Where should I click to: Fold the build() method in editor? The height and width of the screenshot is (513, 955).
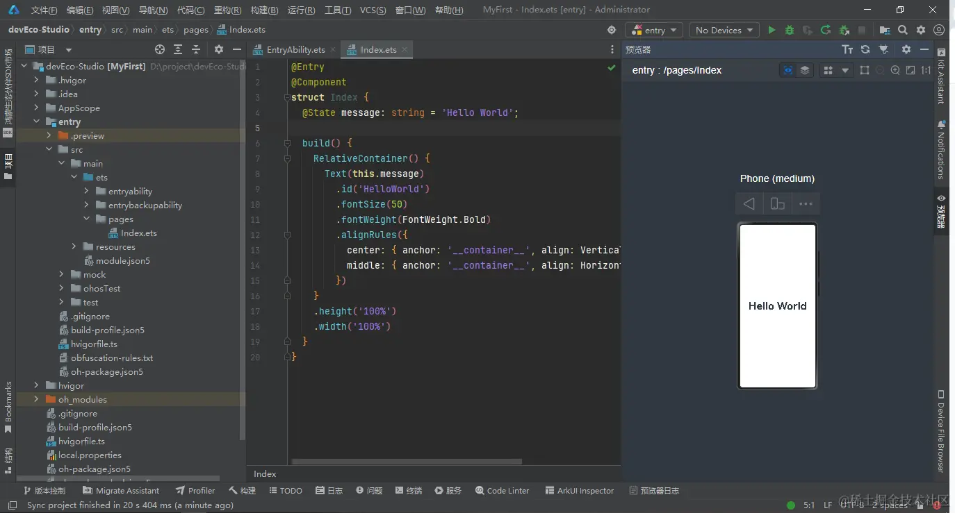[286, 143]
